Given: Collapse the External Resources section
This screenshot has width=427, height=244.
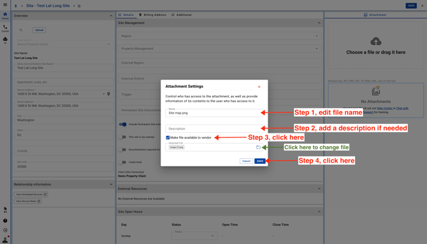Looking at the screenshot, I should 319,189.
